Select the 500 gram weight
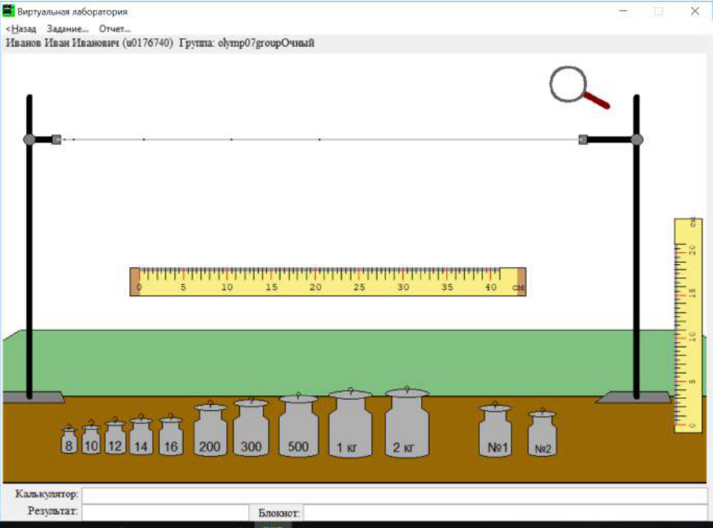The height and width of the screenshot is (528, 713). tap(298, 424)
